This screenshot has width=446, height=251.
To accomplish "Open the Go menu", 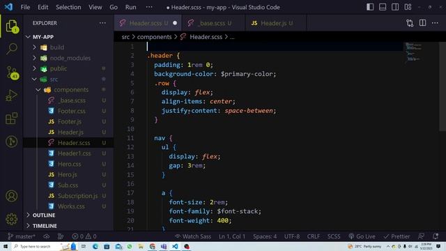I will (x=114, y=7).
